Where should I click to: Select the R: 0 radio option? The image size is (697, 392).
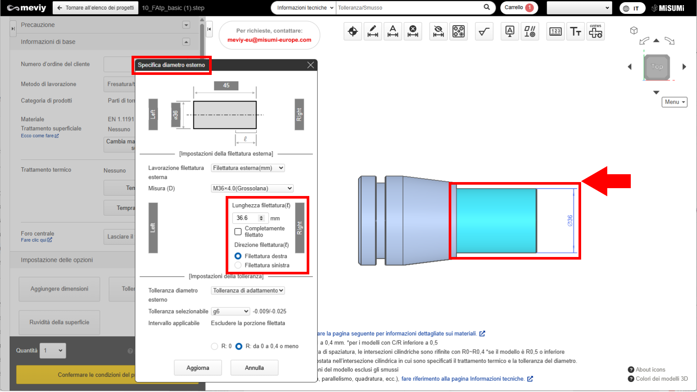pos(214,346)
